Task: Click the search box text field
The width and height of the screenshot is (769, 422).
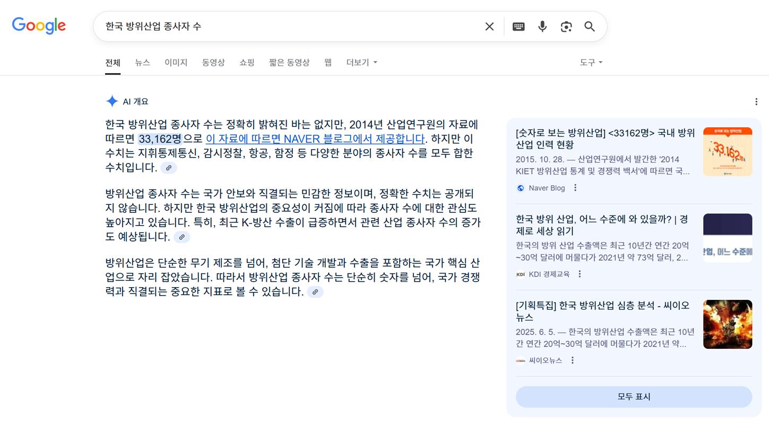Action: (289, 27)
